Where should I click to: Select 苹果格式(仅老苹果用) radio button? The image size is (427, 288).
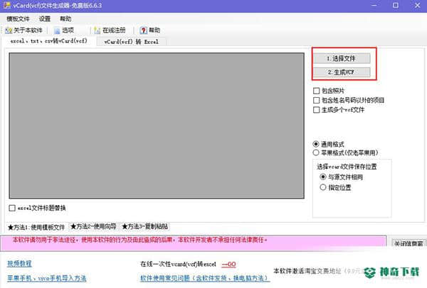pos(316,153)
